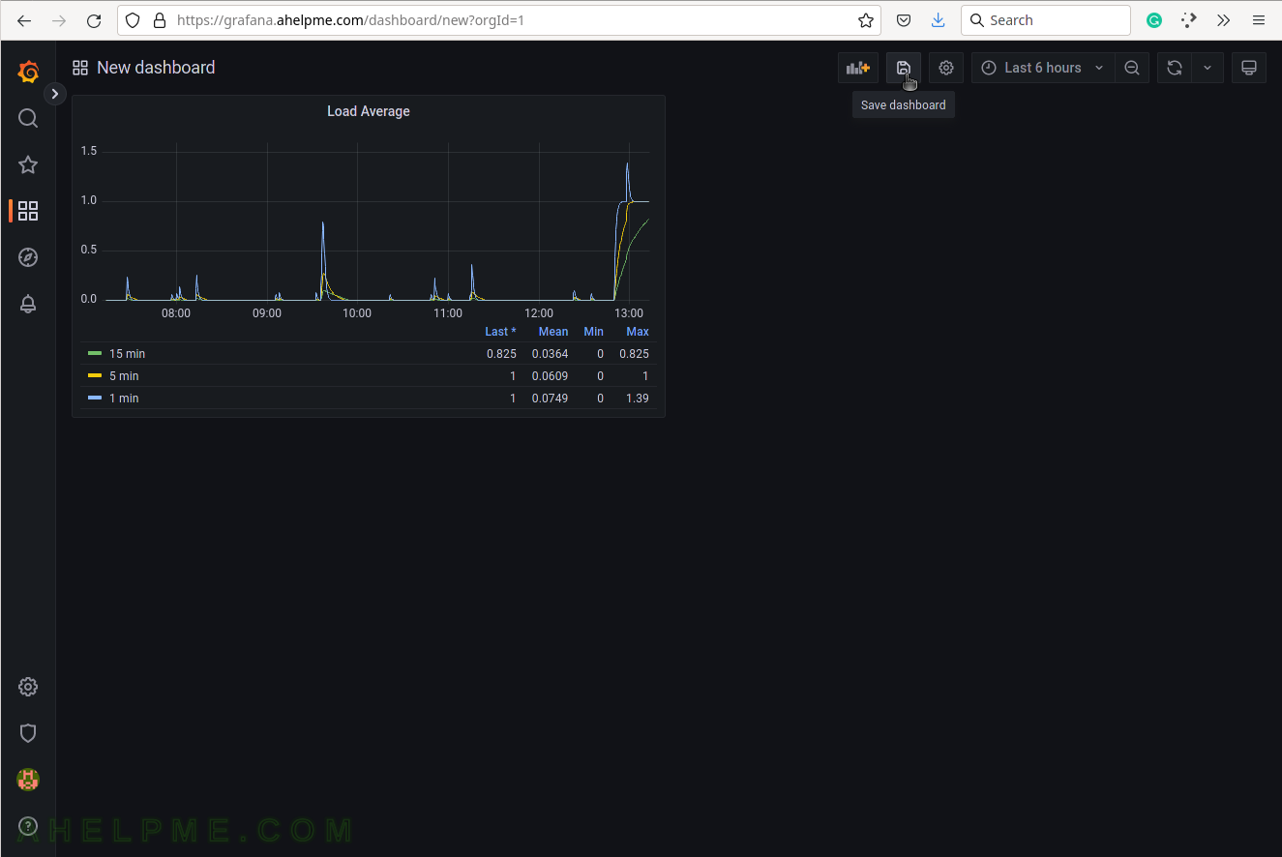Click the 1.39 Max value

pos(638,399)
